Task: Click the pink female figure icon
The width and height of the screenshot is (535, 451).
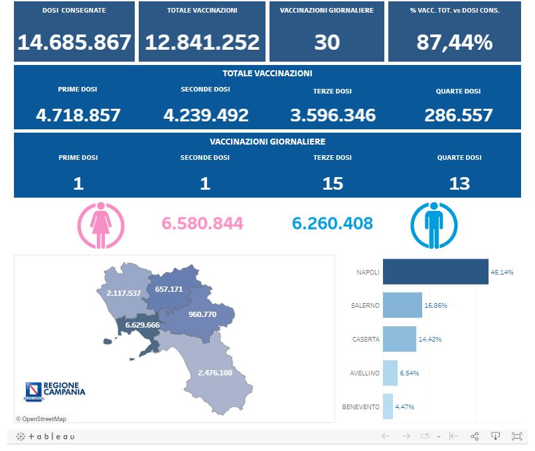Action: 101,225
